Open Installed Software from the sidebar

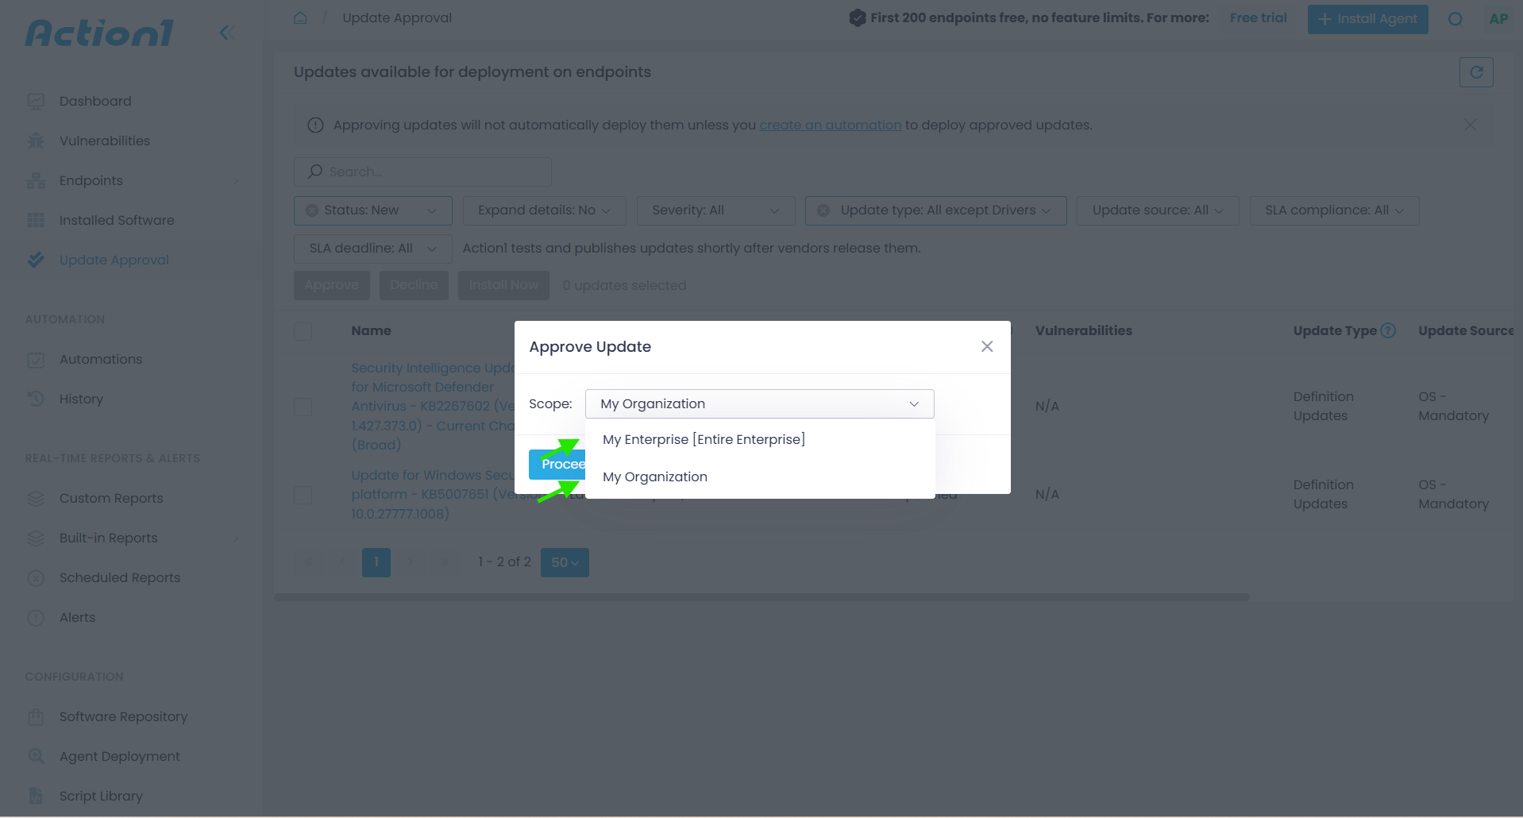tap(117, 220)
